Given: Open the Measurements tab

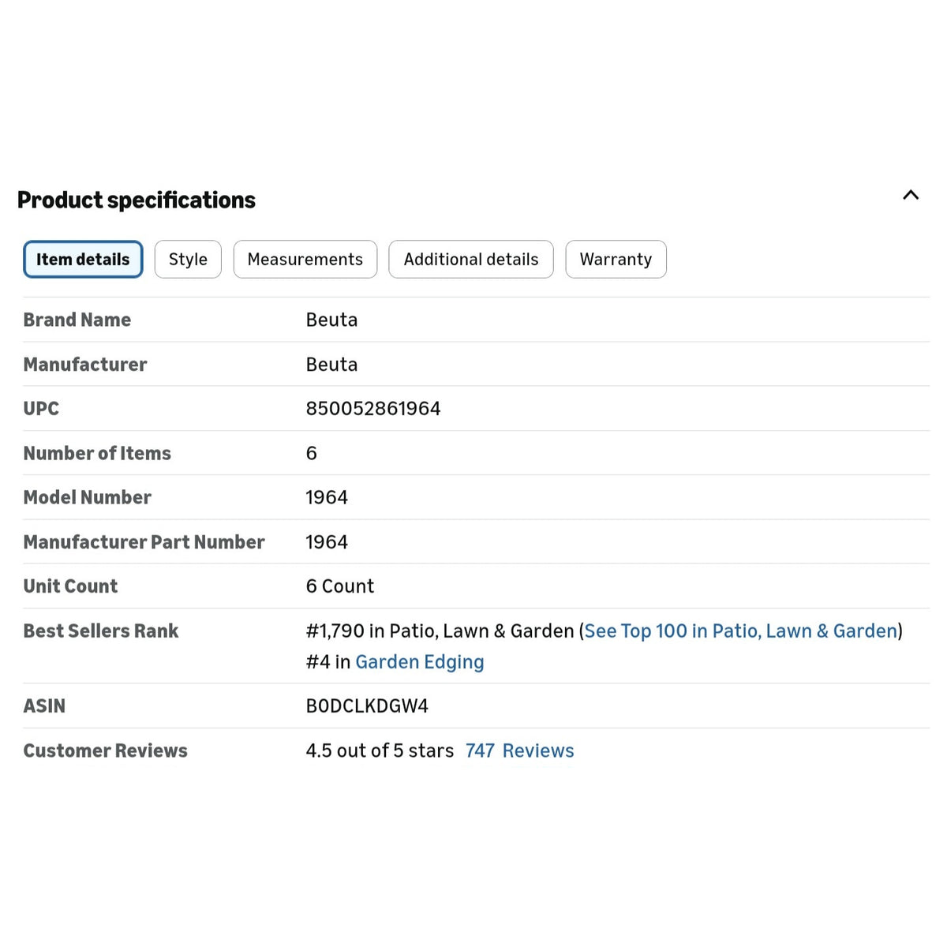Looking at the screenshot, I should (305, 260).
